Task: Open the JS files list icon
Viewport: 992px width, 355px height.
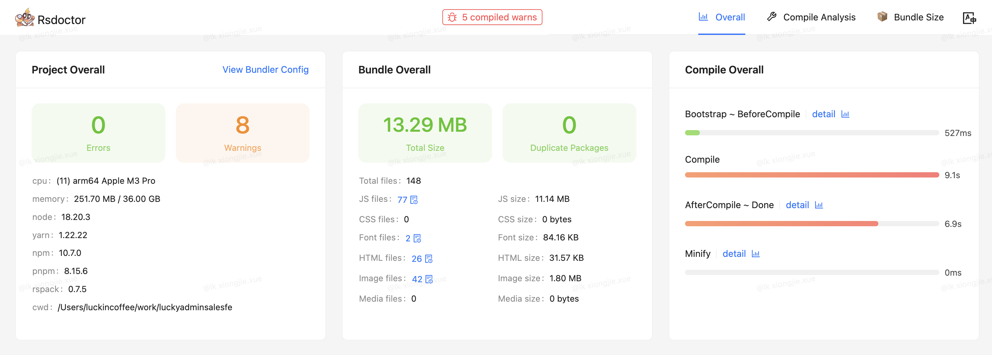Action: [x=414, y=200]
